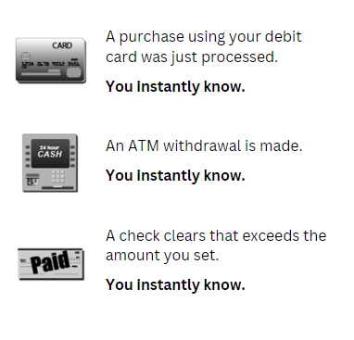
Task: Click the ATM screen's left side buttons
Action: point(28,157)
